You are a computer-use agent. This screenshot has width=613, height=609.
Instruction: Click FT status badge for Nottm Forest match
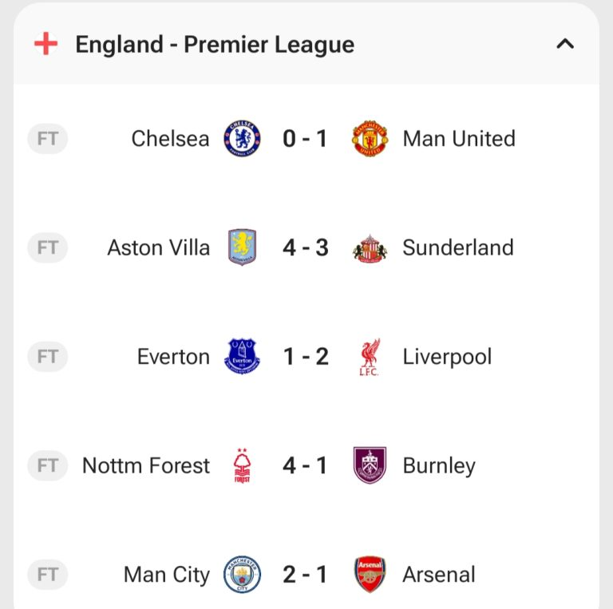point(47,466)
